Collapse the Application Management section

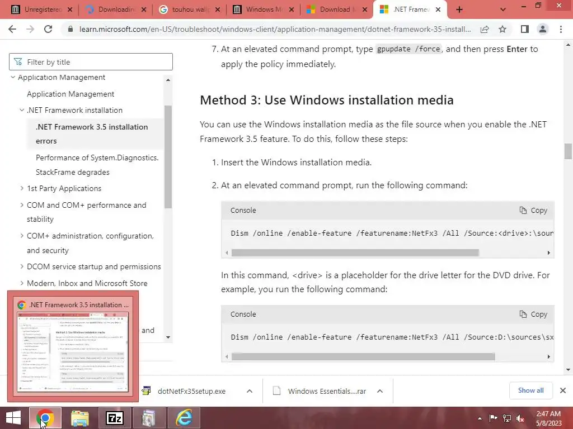tap(13, 77)
